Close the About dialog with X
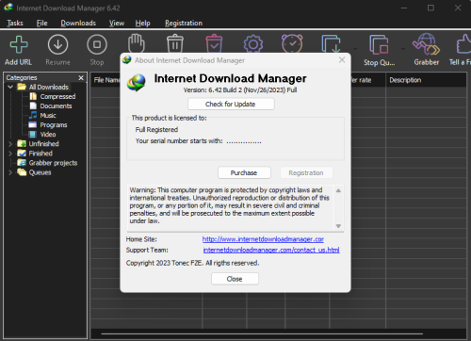This screenshot has height=341, width=471. pos(342,60)
